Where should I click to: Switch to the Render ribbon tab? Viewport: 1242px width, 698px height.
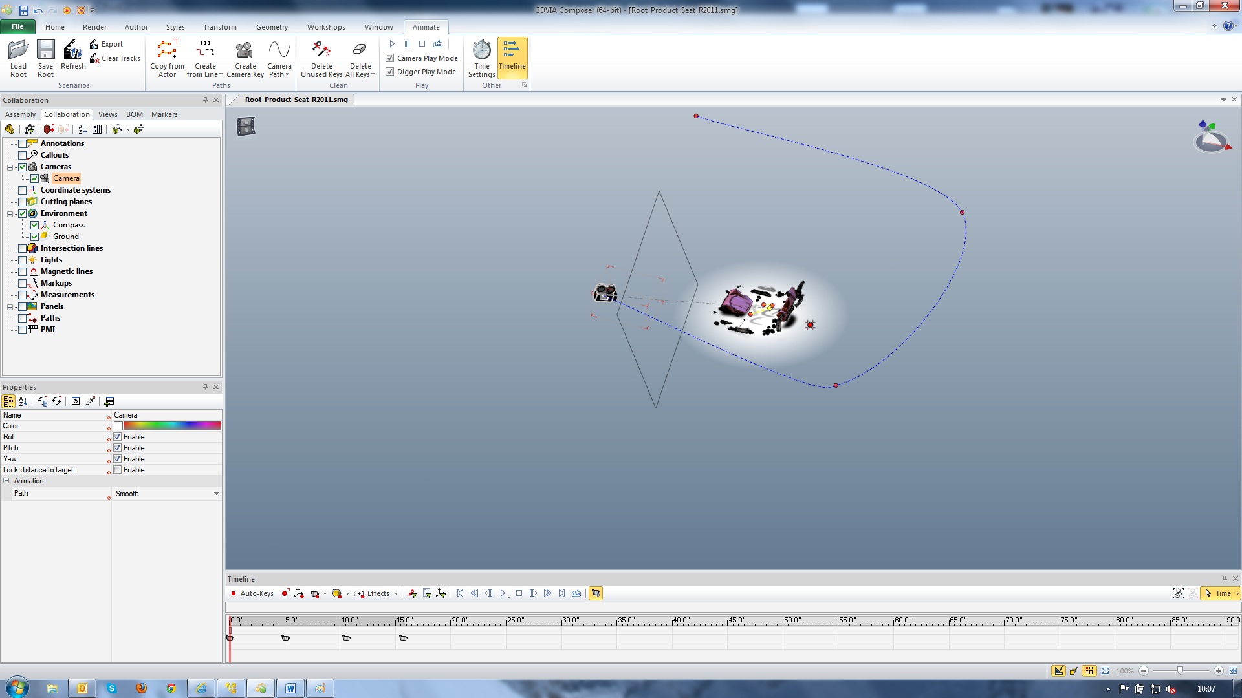[x=94, y=27]
